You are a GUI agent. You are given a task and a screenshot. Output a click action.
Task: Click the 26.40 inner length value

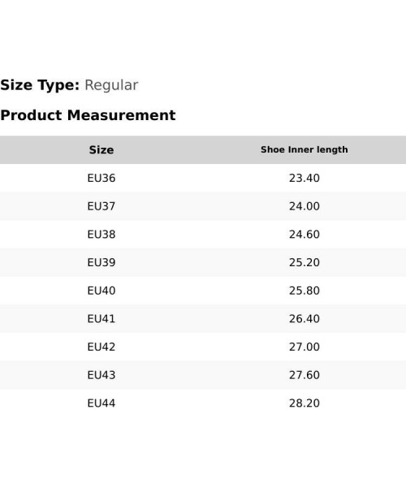click(x=304, y=319)
